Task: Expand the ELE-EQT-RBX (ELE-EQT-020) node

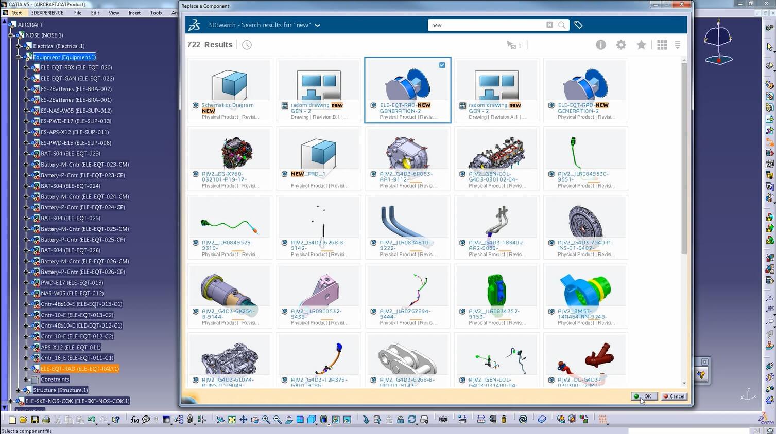Action: pos(26,67)
